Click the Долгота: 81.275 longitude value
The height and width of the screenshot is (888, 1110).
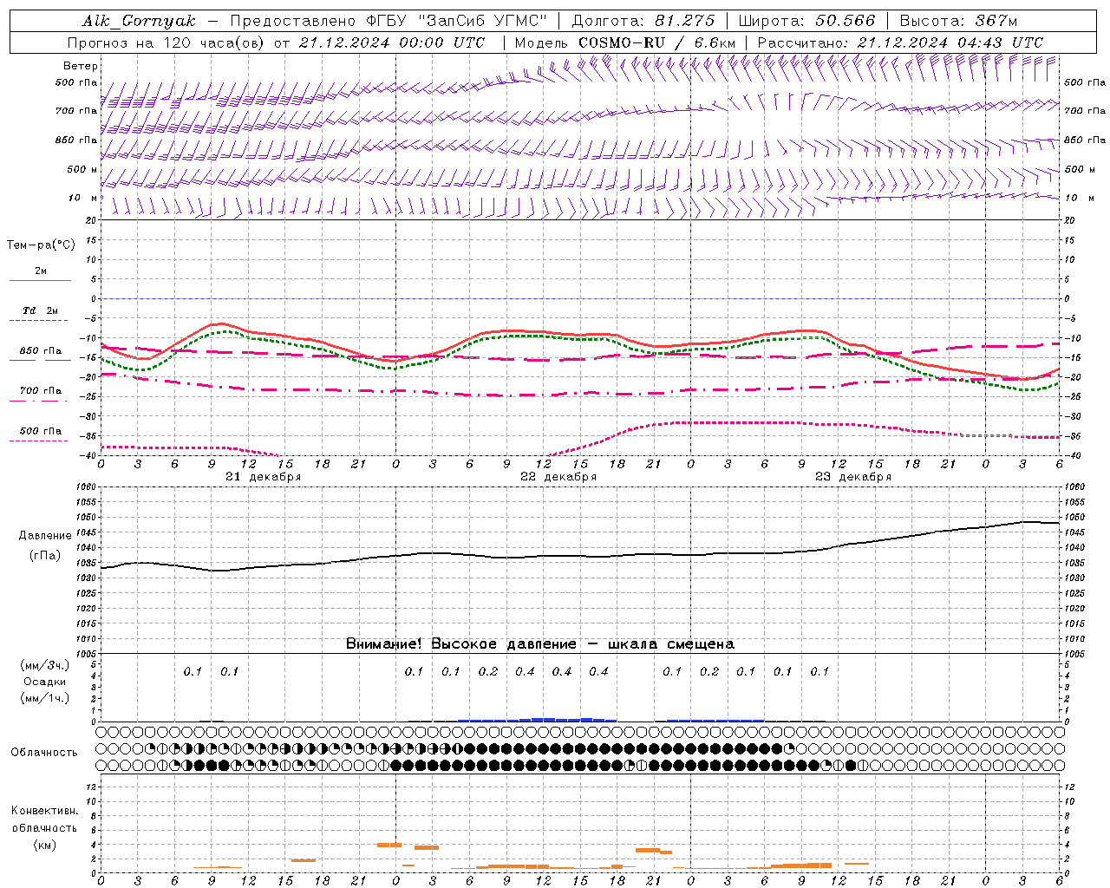tap(643, 21)
